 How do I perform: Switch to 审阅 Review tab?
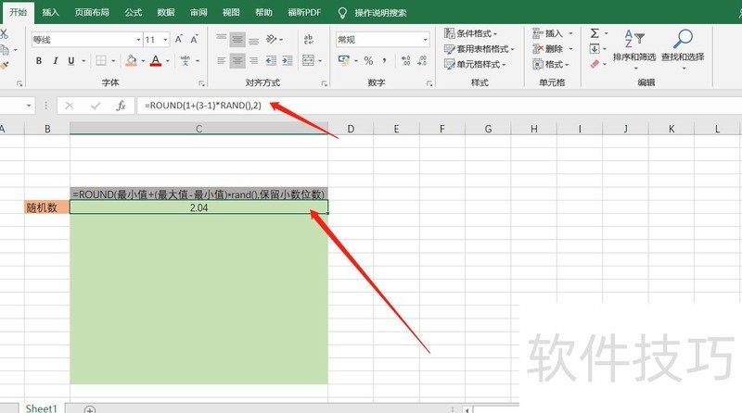[x=198, y=12]
